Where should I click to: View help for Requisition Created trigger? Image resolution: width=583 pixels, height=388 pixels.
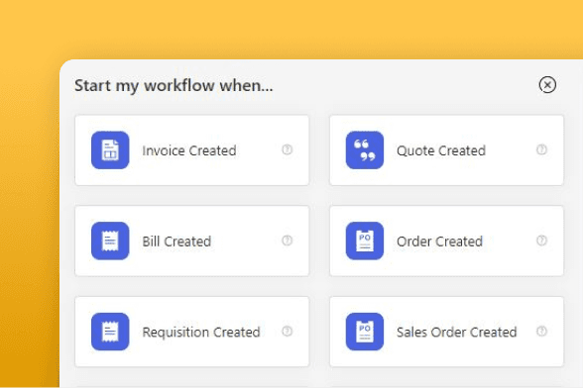click(288, 332)
